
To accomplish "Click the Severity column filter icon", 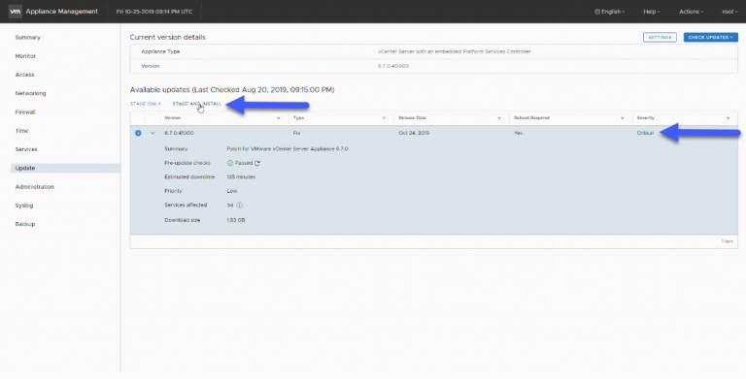I will [728, 118].
